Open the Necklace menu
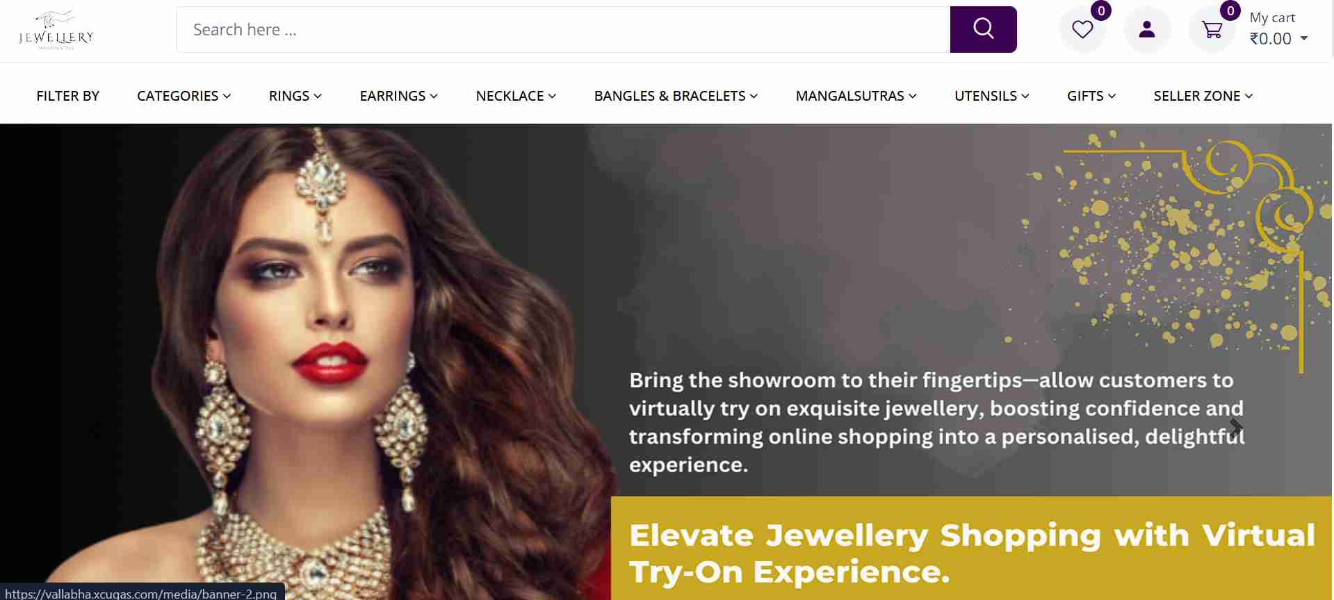 pos(516,96)
